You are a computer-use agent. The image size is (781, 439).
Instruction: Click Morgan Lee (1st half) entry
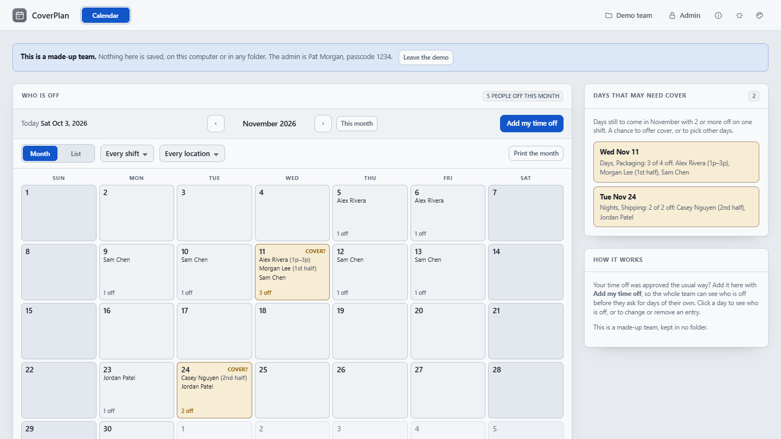[x=287, y=268]
